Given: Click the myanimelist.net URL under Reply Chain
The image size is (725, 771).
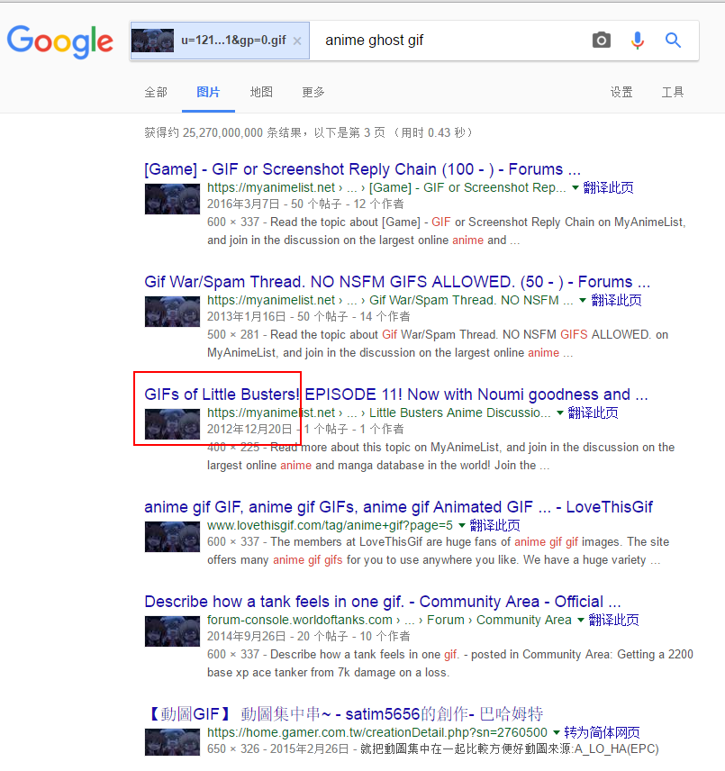Looking at the screenshot, I should click(x=386, y=188).
